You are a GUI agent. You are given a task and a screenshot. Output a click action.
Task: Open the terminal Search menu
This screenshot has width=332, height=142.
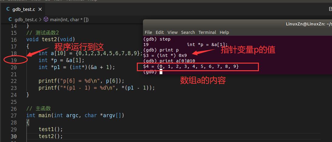pos(188,32)
